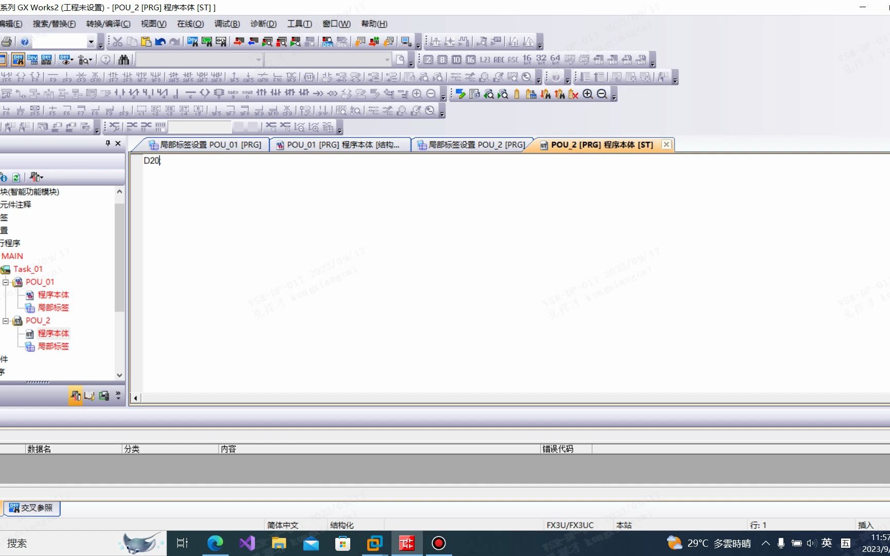Image resolution: width=890 pixels, height=556 pixels.
Task: Select the hexadecimal '16' display format icon
Action: point(470,60)
